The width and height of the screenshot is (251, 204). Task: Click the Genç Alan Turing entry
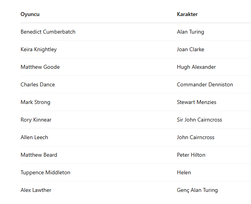point(197,190)
